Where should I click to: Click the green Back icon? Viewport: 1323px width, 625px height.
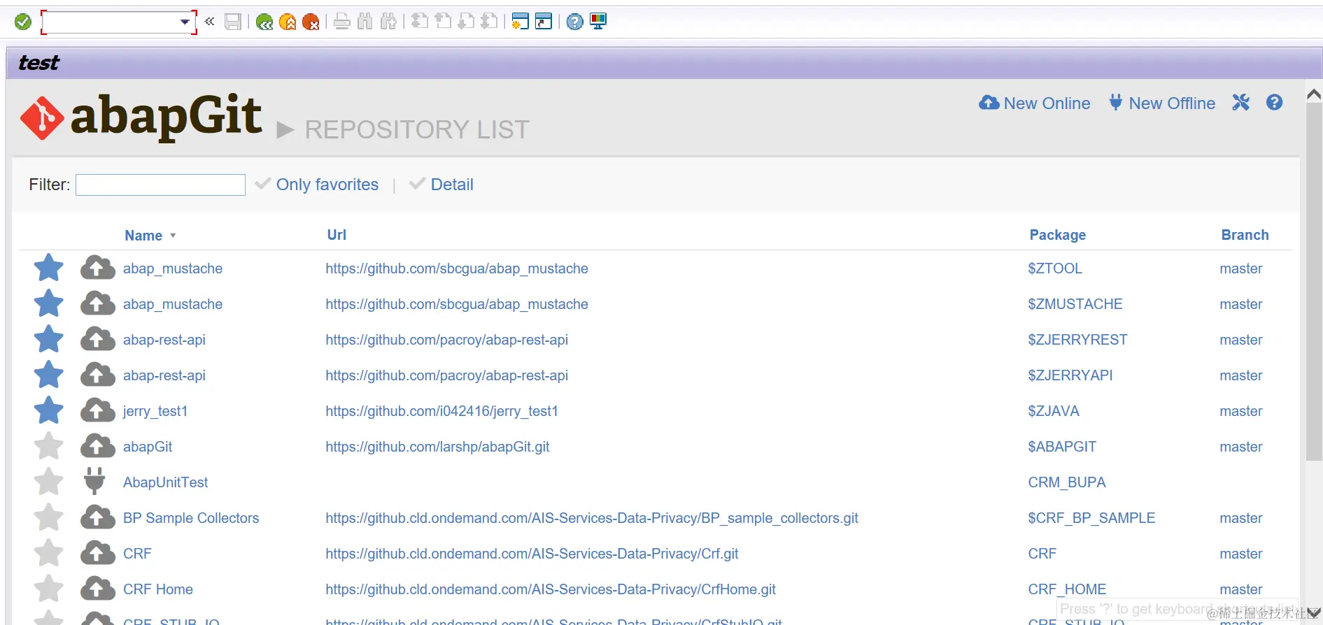click(x=264, y=22)
